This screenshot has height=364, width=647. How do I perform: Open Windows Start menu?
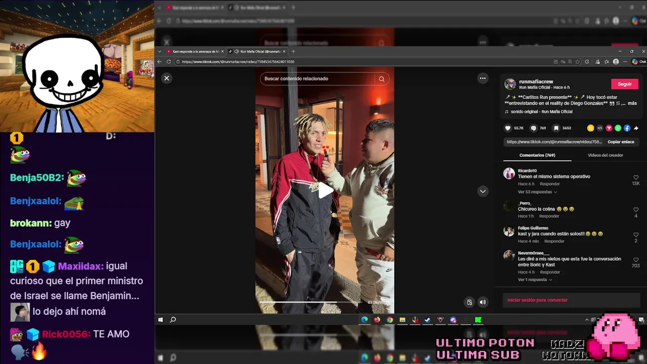(160, 320)
